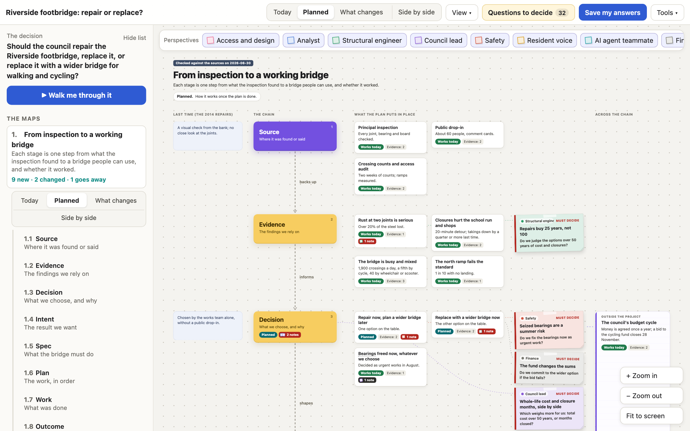Open the 1 note badge on Rust at two joints
Image resolution: width=690 pixels, height=431 pixels.
(x=367, y=241)
